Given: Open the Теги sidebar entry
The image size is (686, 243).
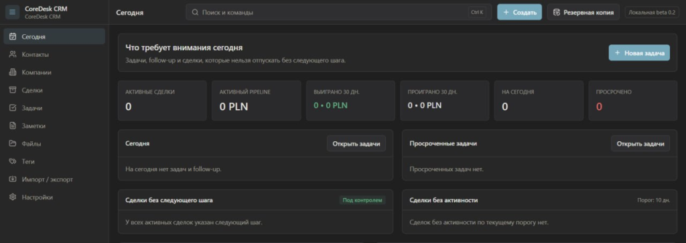Looking at the screenshot, I should pyautogui.click(x=54, y=162).
